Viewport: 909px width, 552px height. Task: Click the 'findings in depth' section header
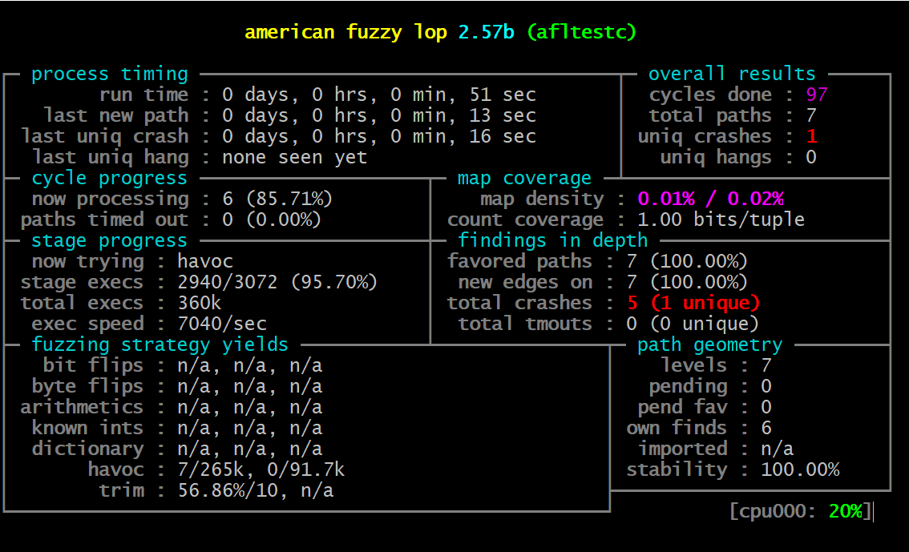(552, 241)
